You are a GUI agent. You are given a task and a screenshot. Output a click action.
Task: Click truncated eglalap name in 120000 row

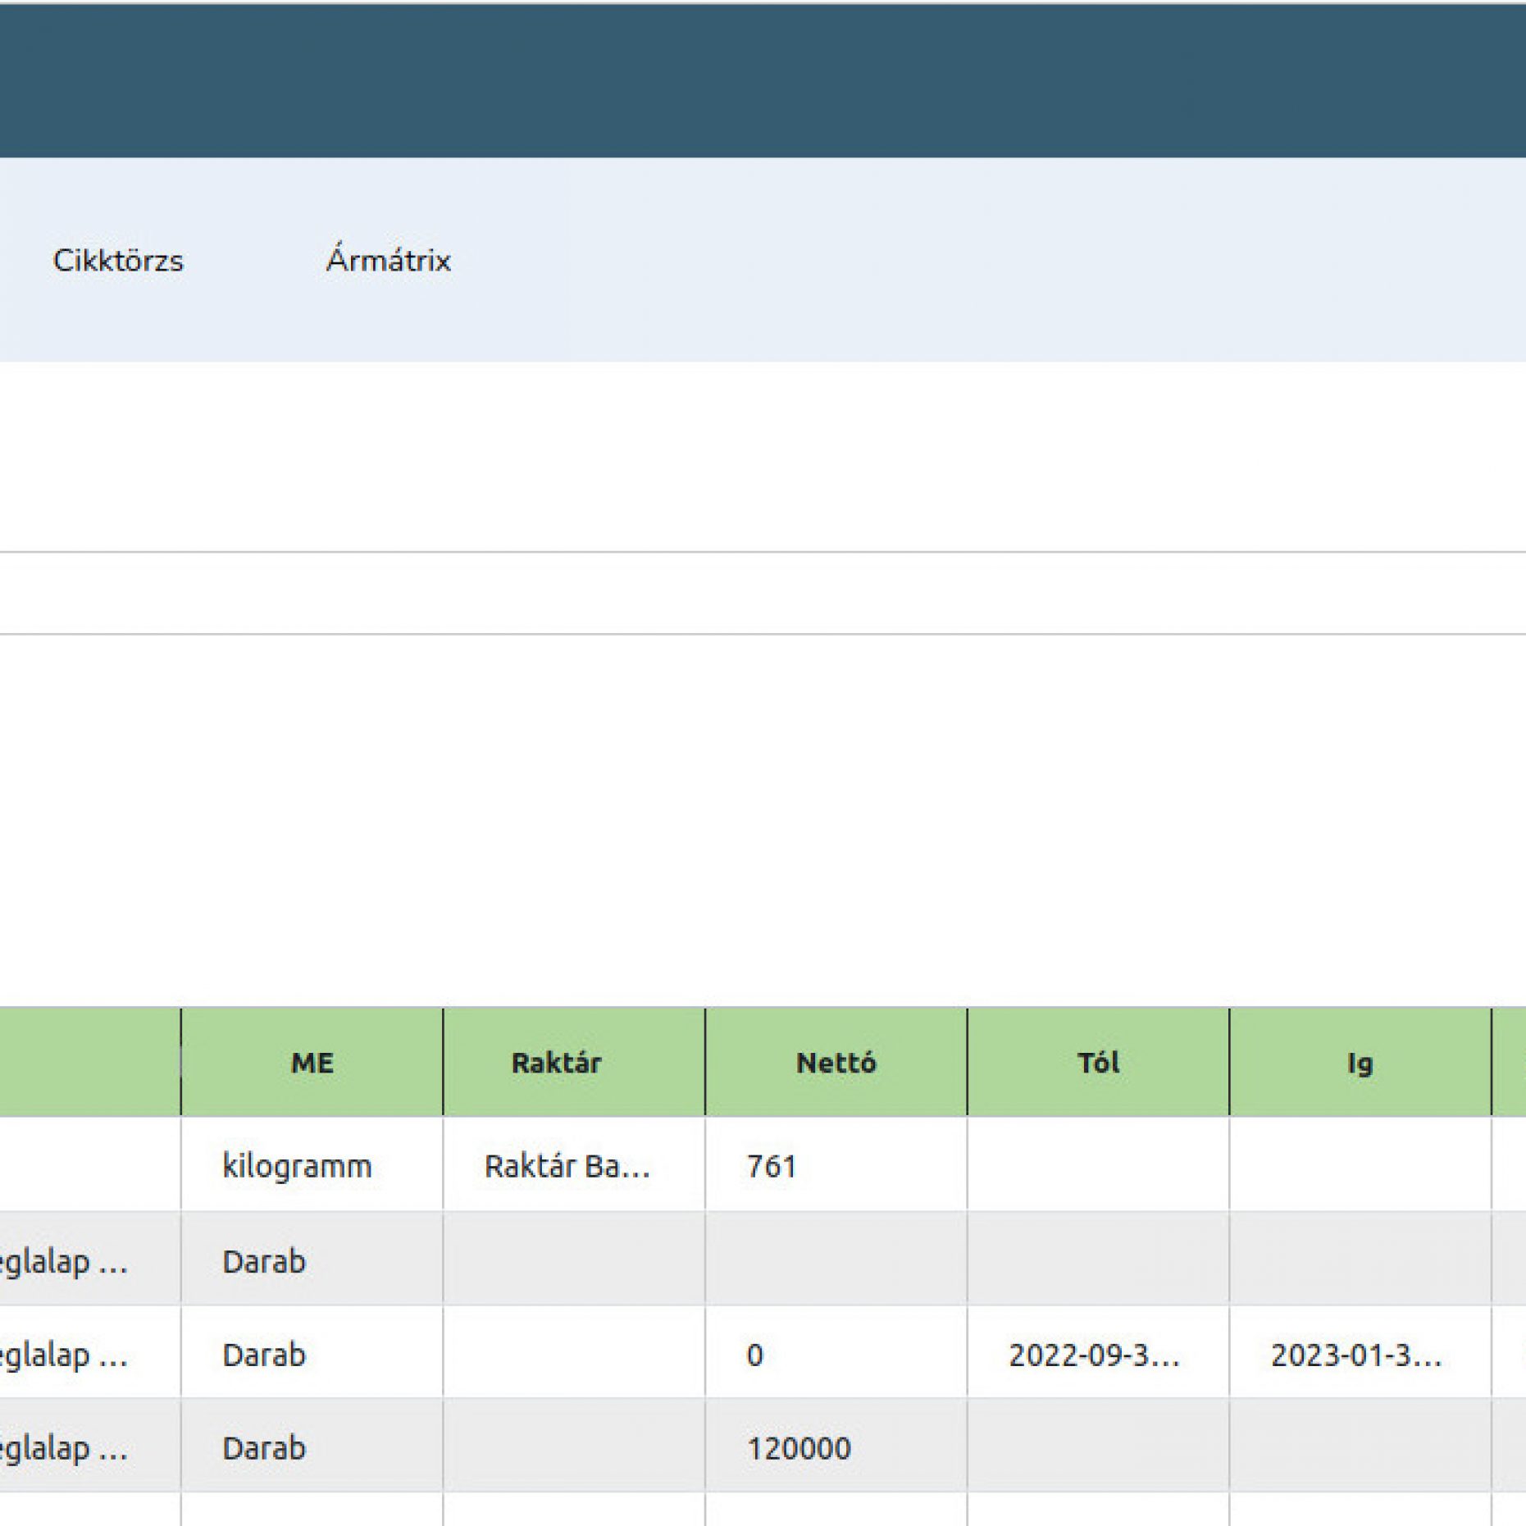click(64, 1448)
